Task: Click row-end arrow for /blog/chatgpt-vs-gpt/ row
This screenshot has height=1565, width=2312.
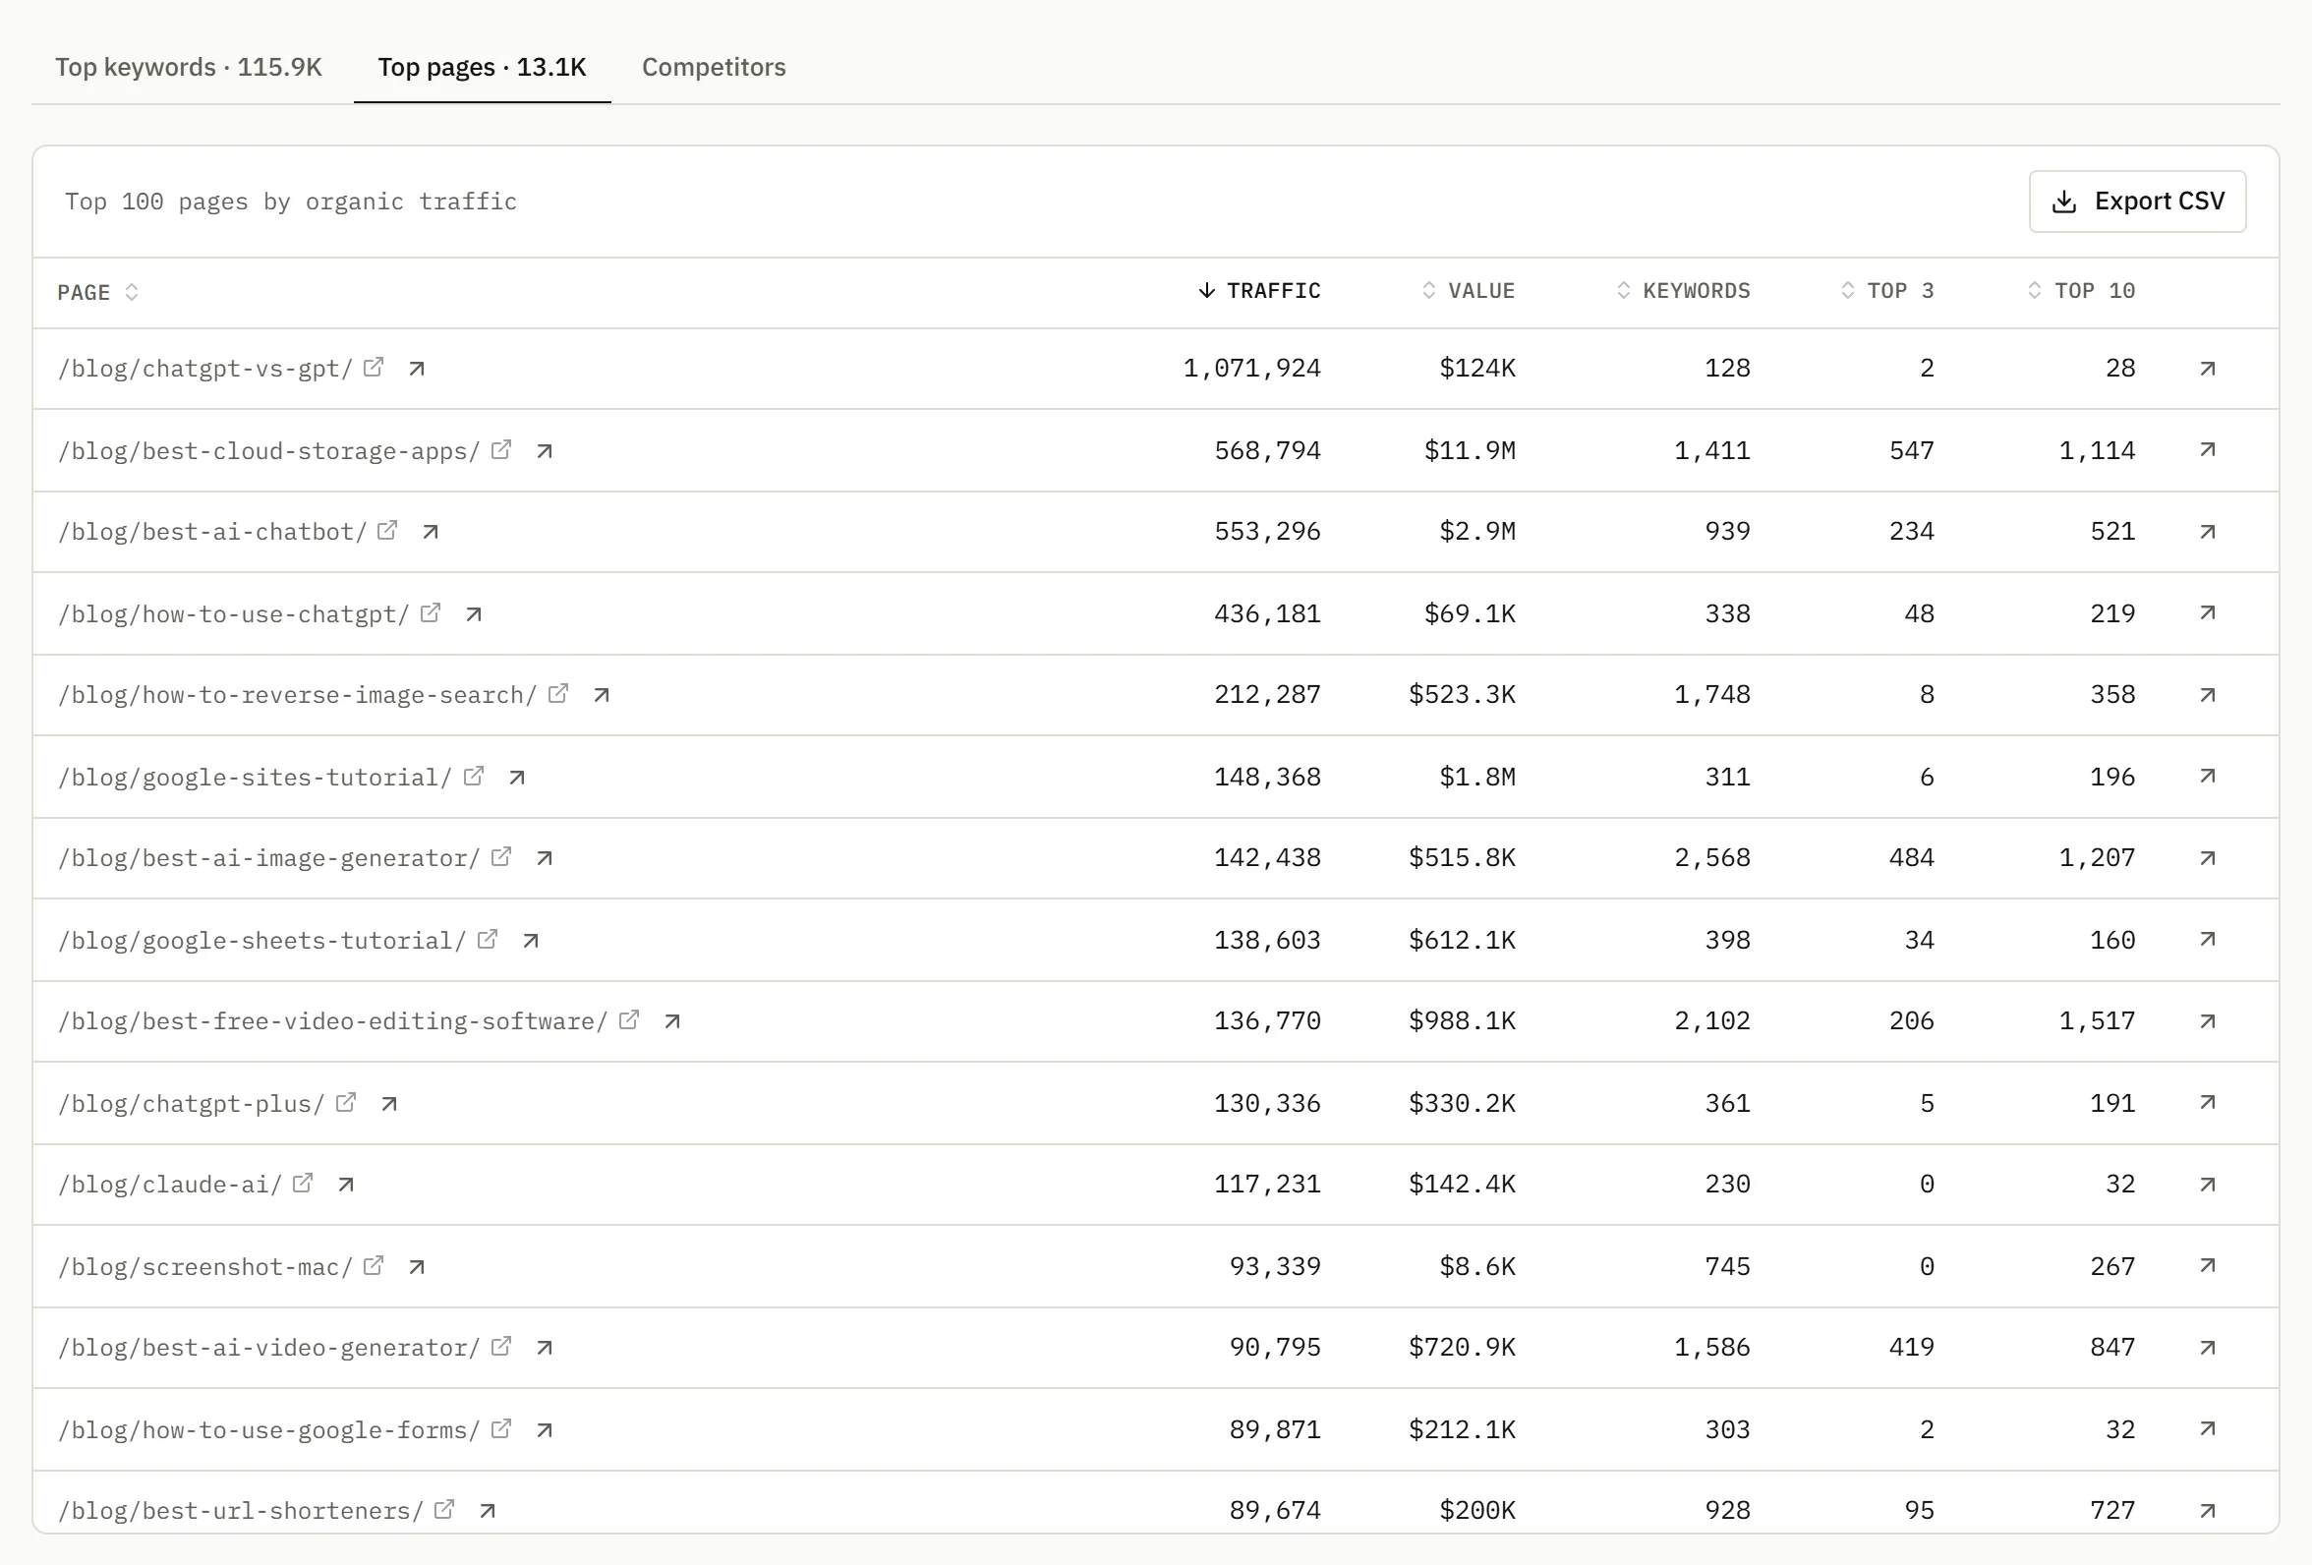Action: coord(2208,368)
